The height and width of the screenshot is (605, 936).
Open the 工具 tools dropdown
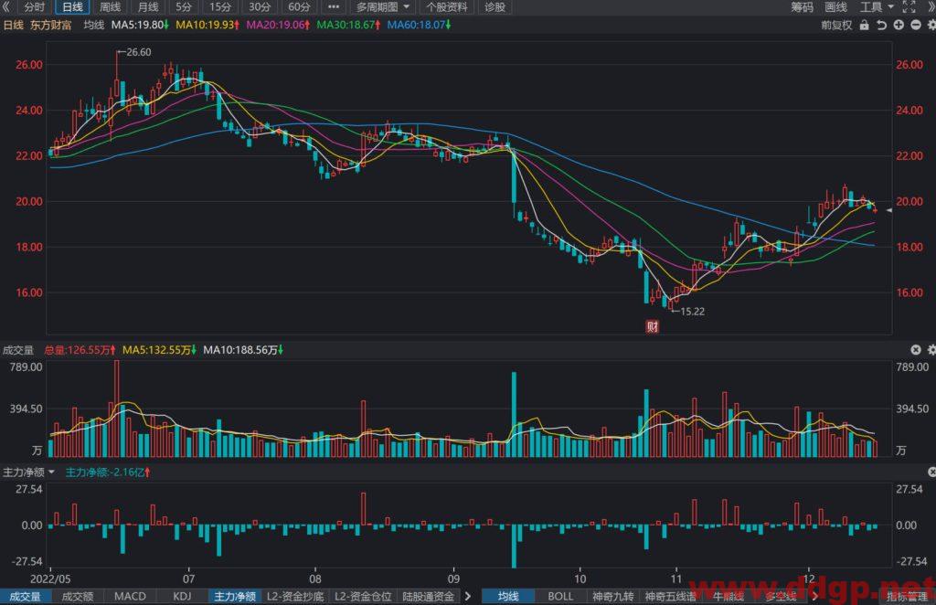[x=877, y=7]
